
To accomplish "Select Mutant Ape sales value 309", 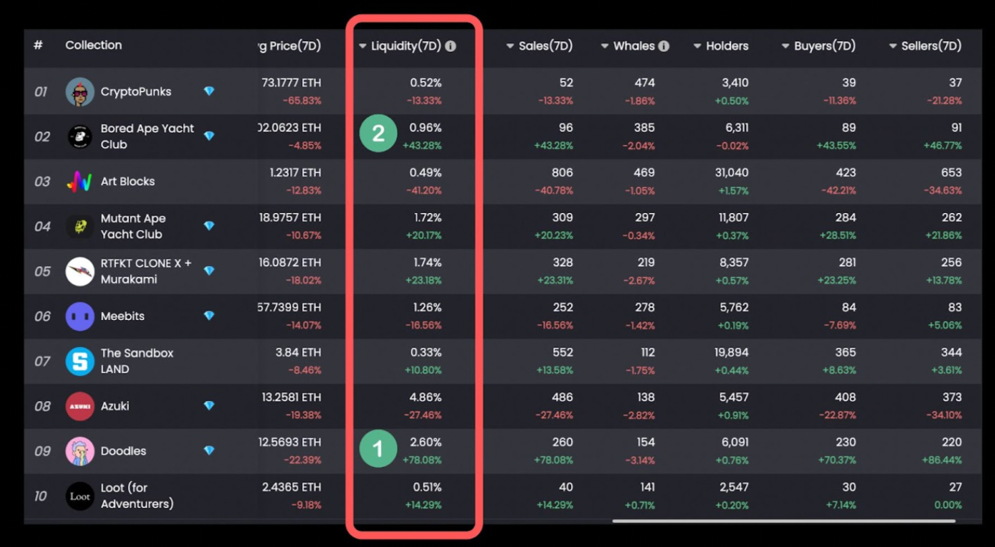I will coord(562,218).
